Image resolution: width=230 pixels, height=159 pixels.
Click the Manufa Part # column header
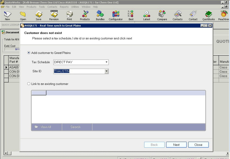[14, 60]
